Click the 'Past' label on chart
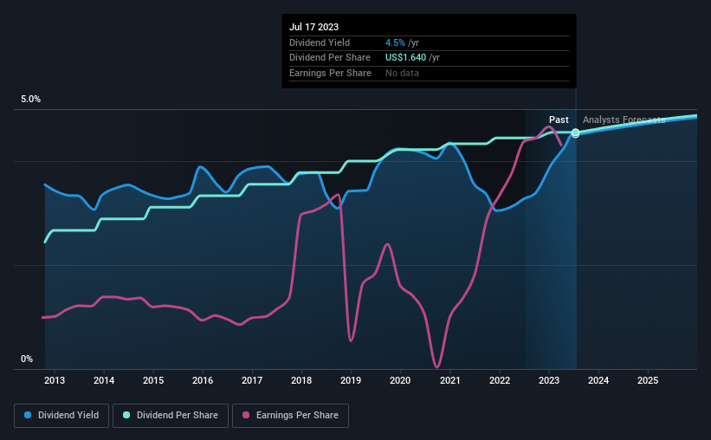This screenshot has height=440, width=711. click(559, 120)
